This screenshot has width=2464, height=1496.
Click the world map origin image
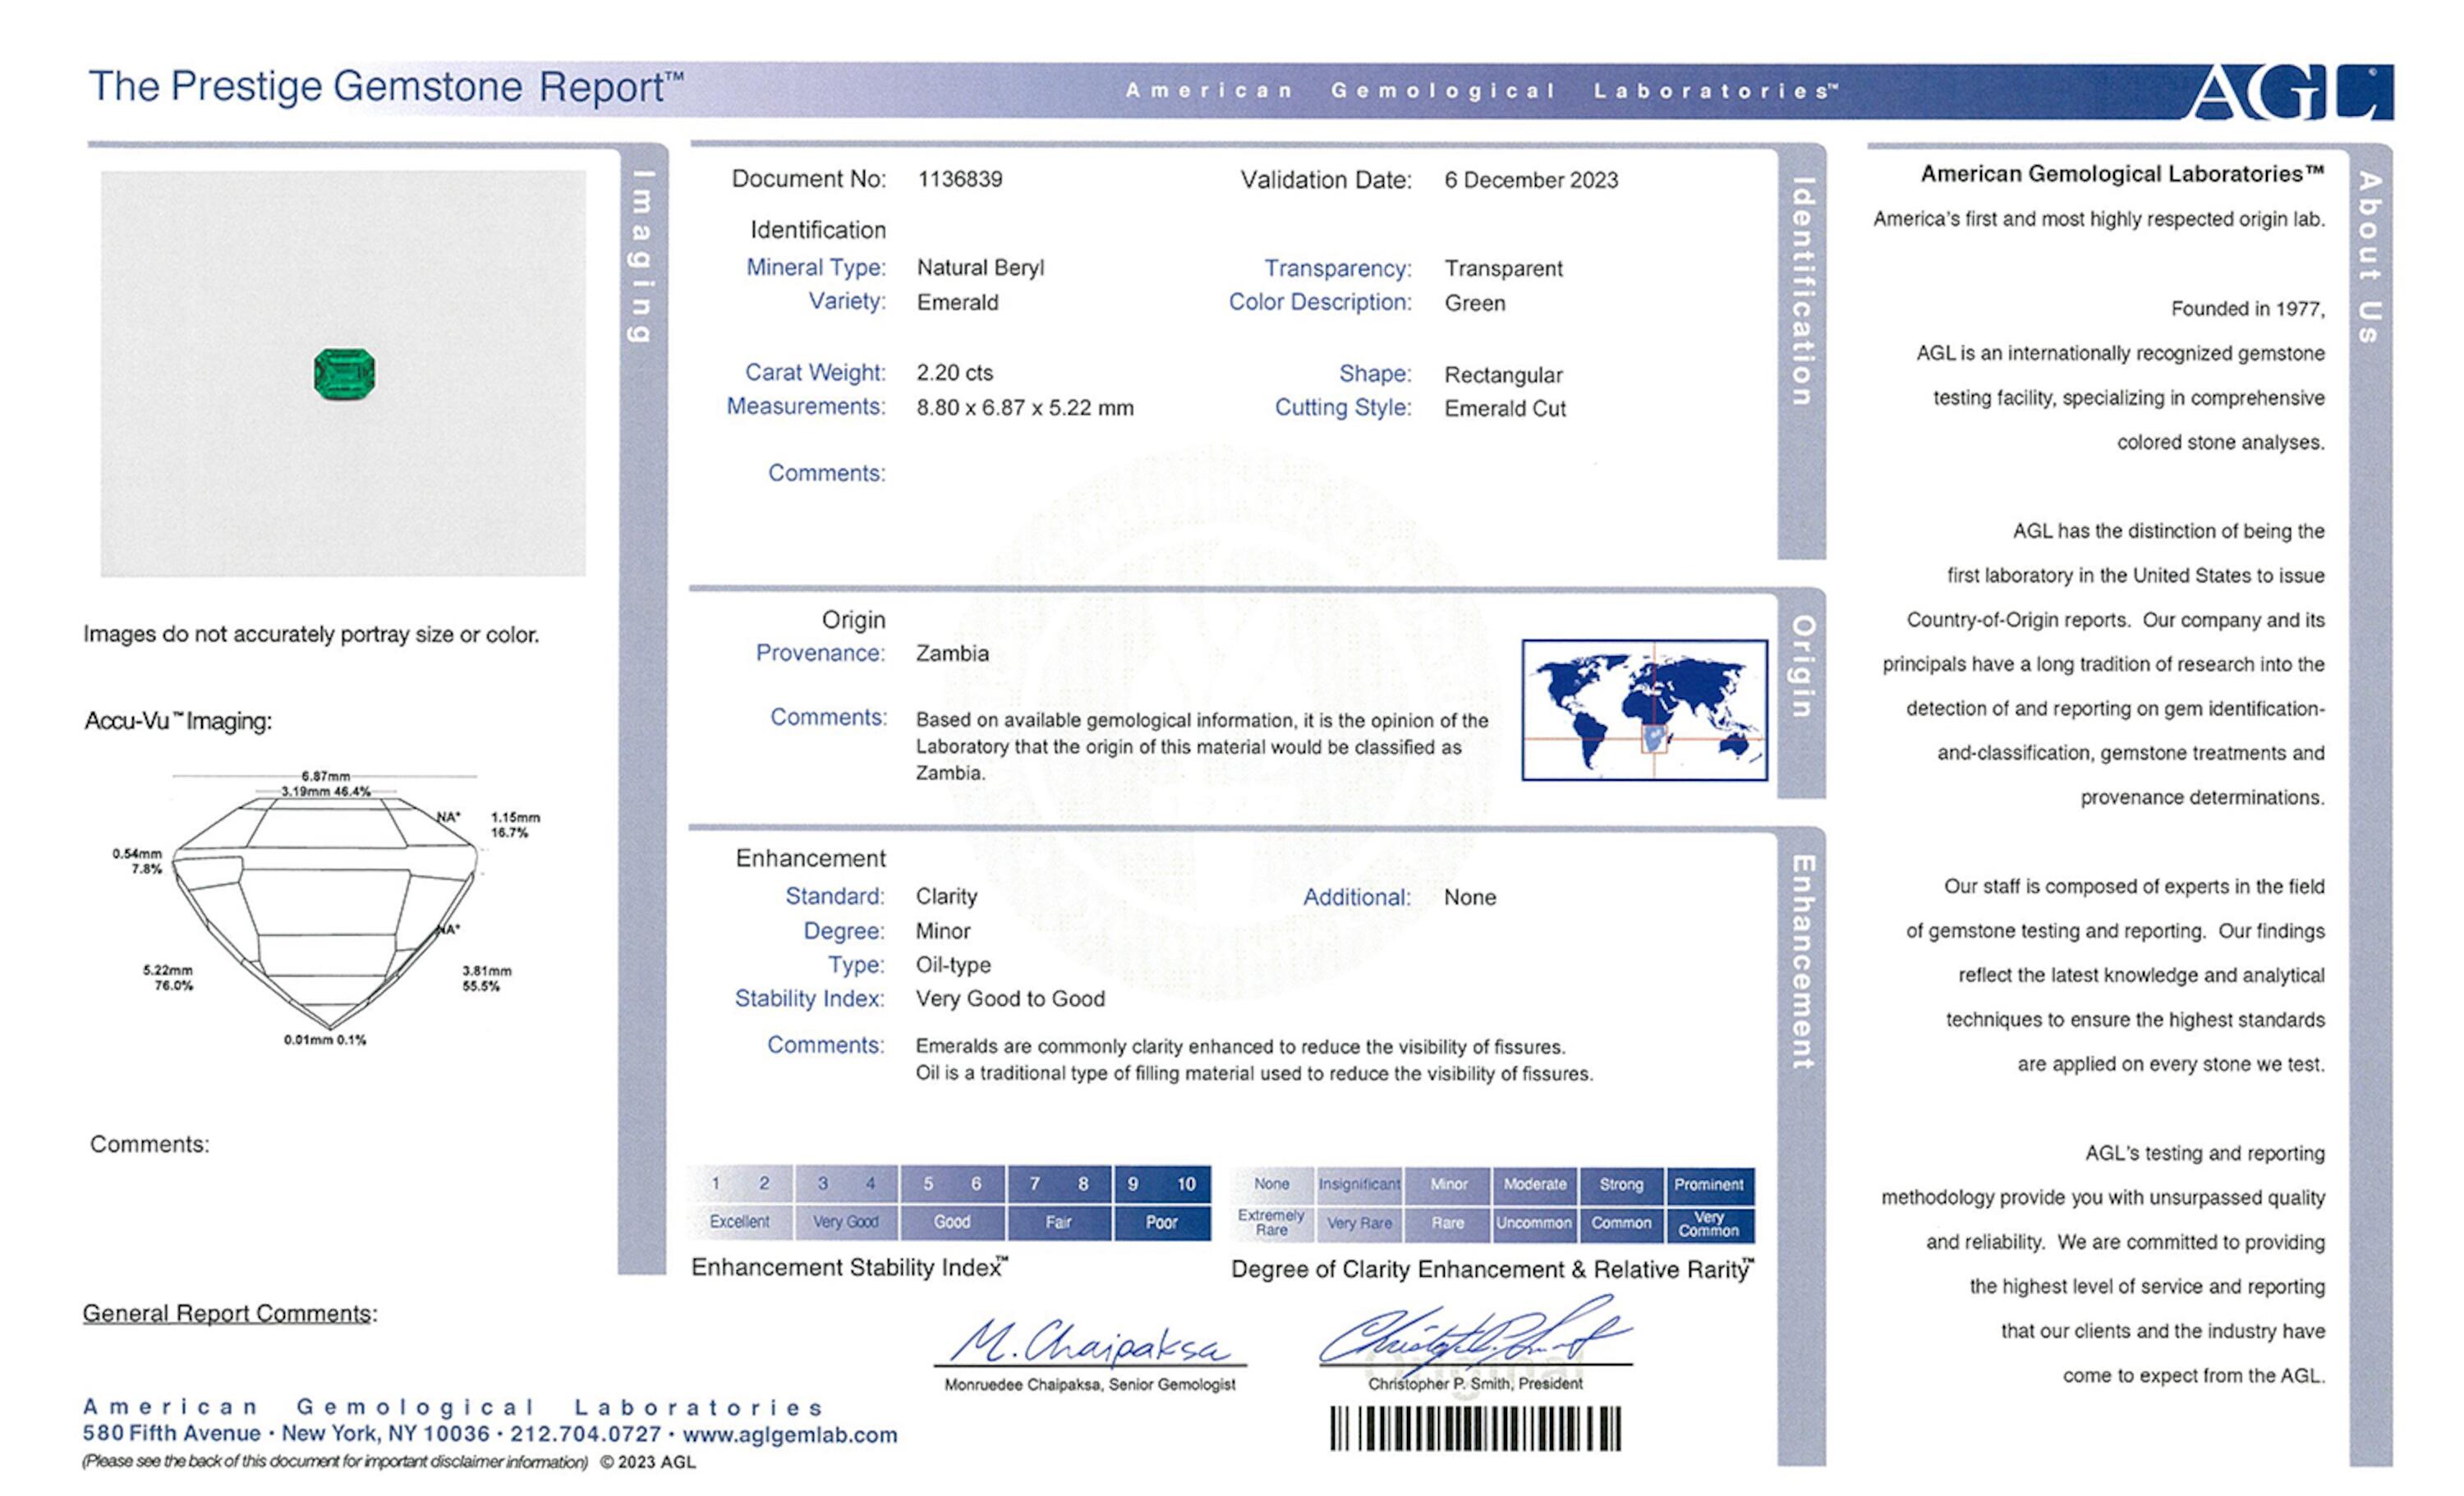(x=1644, y=710)
